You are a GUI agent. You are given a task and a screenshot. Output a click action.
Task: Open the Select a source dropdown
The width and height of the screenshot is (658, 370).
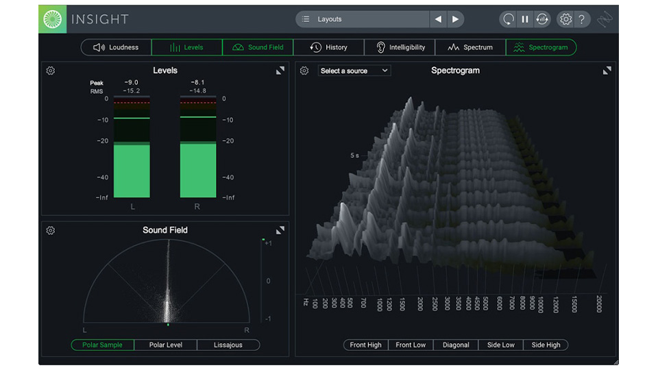[x=354, y=71]
